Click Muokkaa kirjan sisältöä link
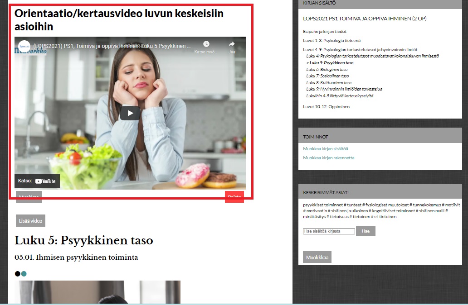This screenshot has width=468, height=305. (x=326, y=149)
